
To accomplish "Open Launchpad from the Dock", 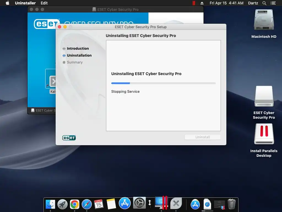I will (63, 204).
